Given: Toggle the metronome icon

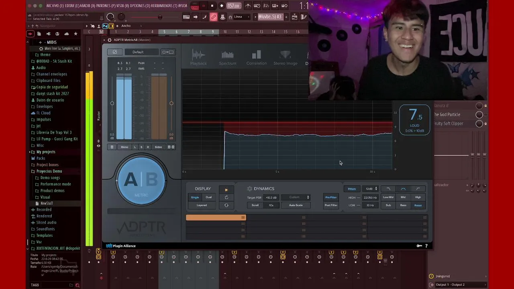Looking at the screenshot, I should [x=248, y=6].
